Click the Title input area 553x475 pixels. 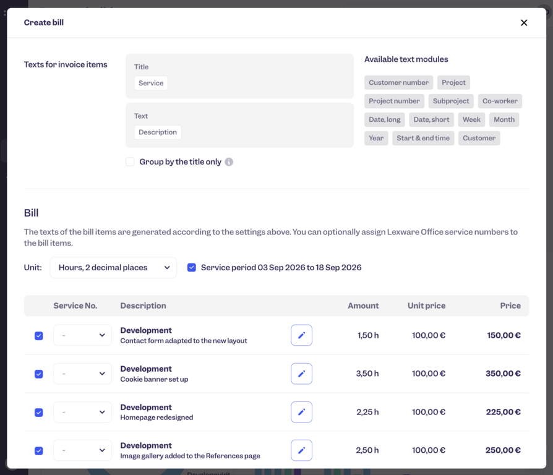[239, 76]
